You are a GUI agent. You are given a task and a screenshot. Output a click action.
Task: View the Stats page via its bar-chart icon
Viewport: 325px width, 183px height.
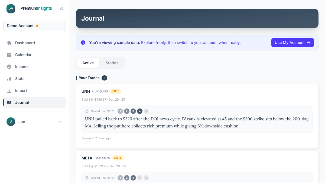9,79
